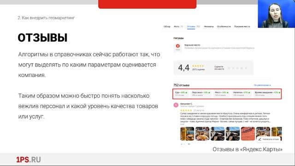The image size is (295, 166).
Task: Click Alexander C. pink avatar
Action: [x=176, y=105]
